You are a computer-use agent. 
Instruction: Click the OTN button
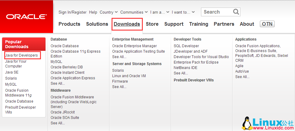pos(267,24)
